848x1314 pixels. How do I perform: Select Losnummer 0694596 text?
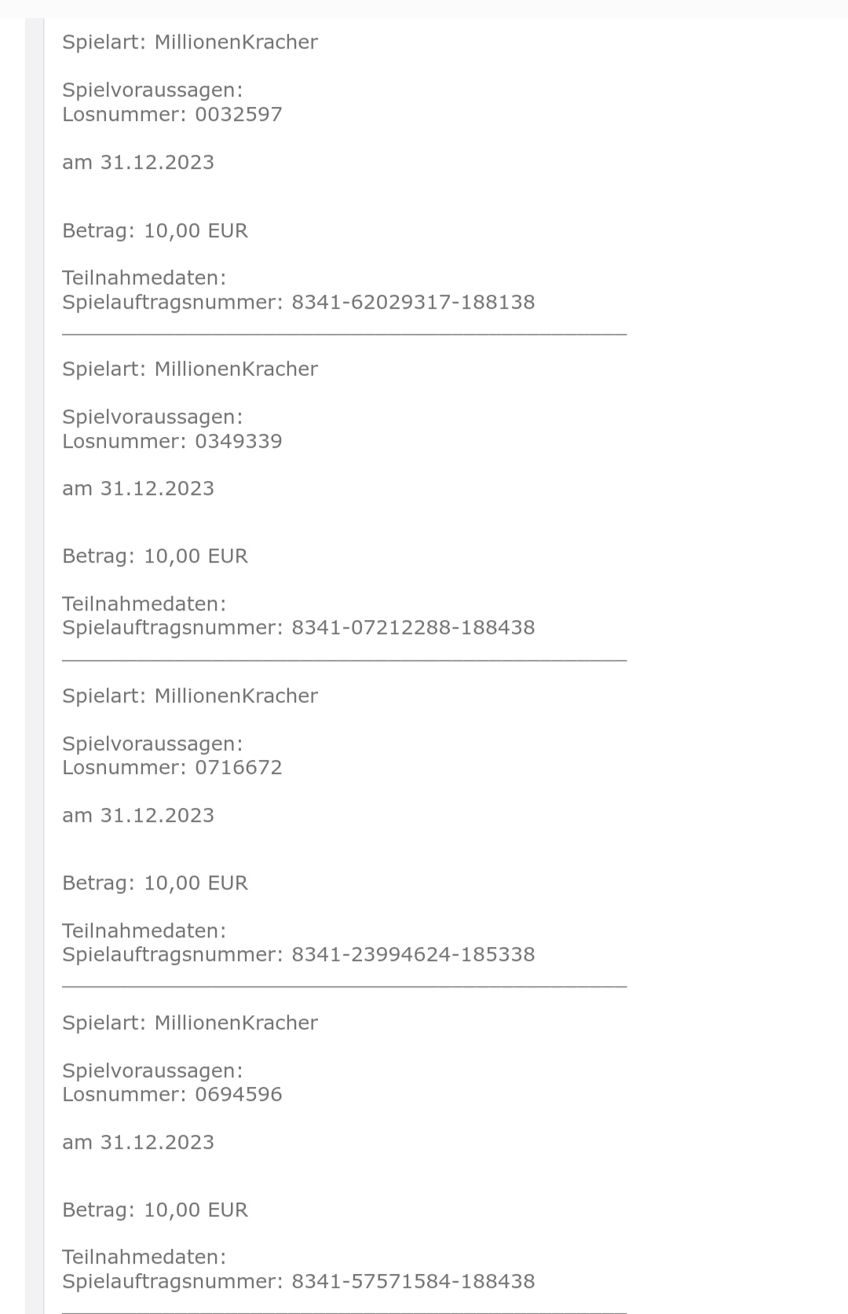click(172, 1095)
